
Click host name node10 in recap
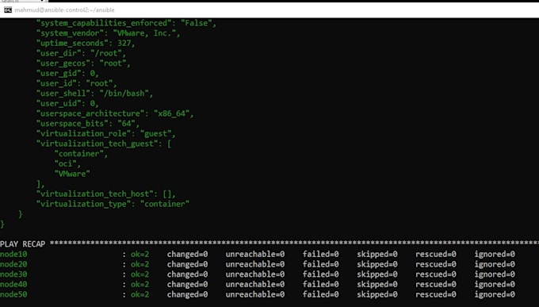[x=13, y=254]
